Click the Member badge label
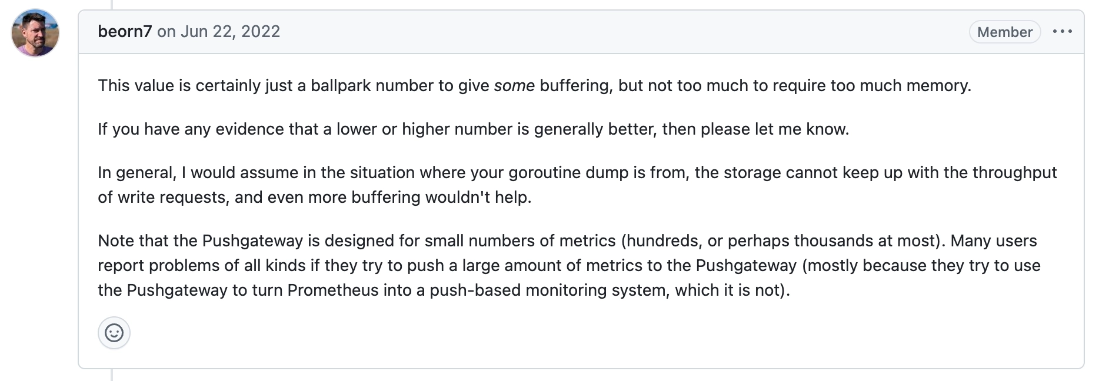The width and height of the screenshot is (1099, 381). pos(1005,32)
